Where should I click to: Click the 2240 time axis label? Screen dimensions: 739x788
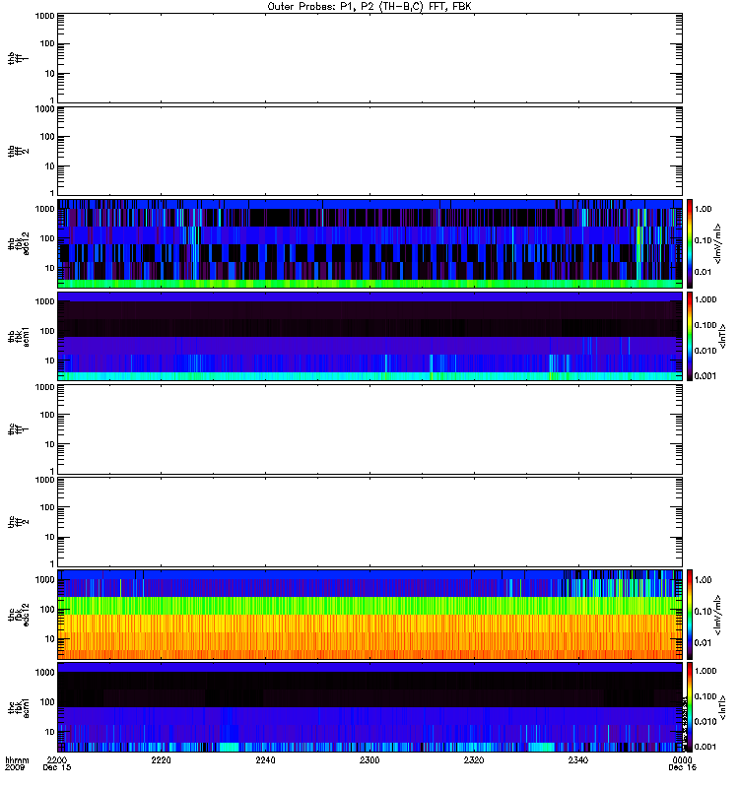click(x=265, y=760)
